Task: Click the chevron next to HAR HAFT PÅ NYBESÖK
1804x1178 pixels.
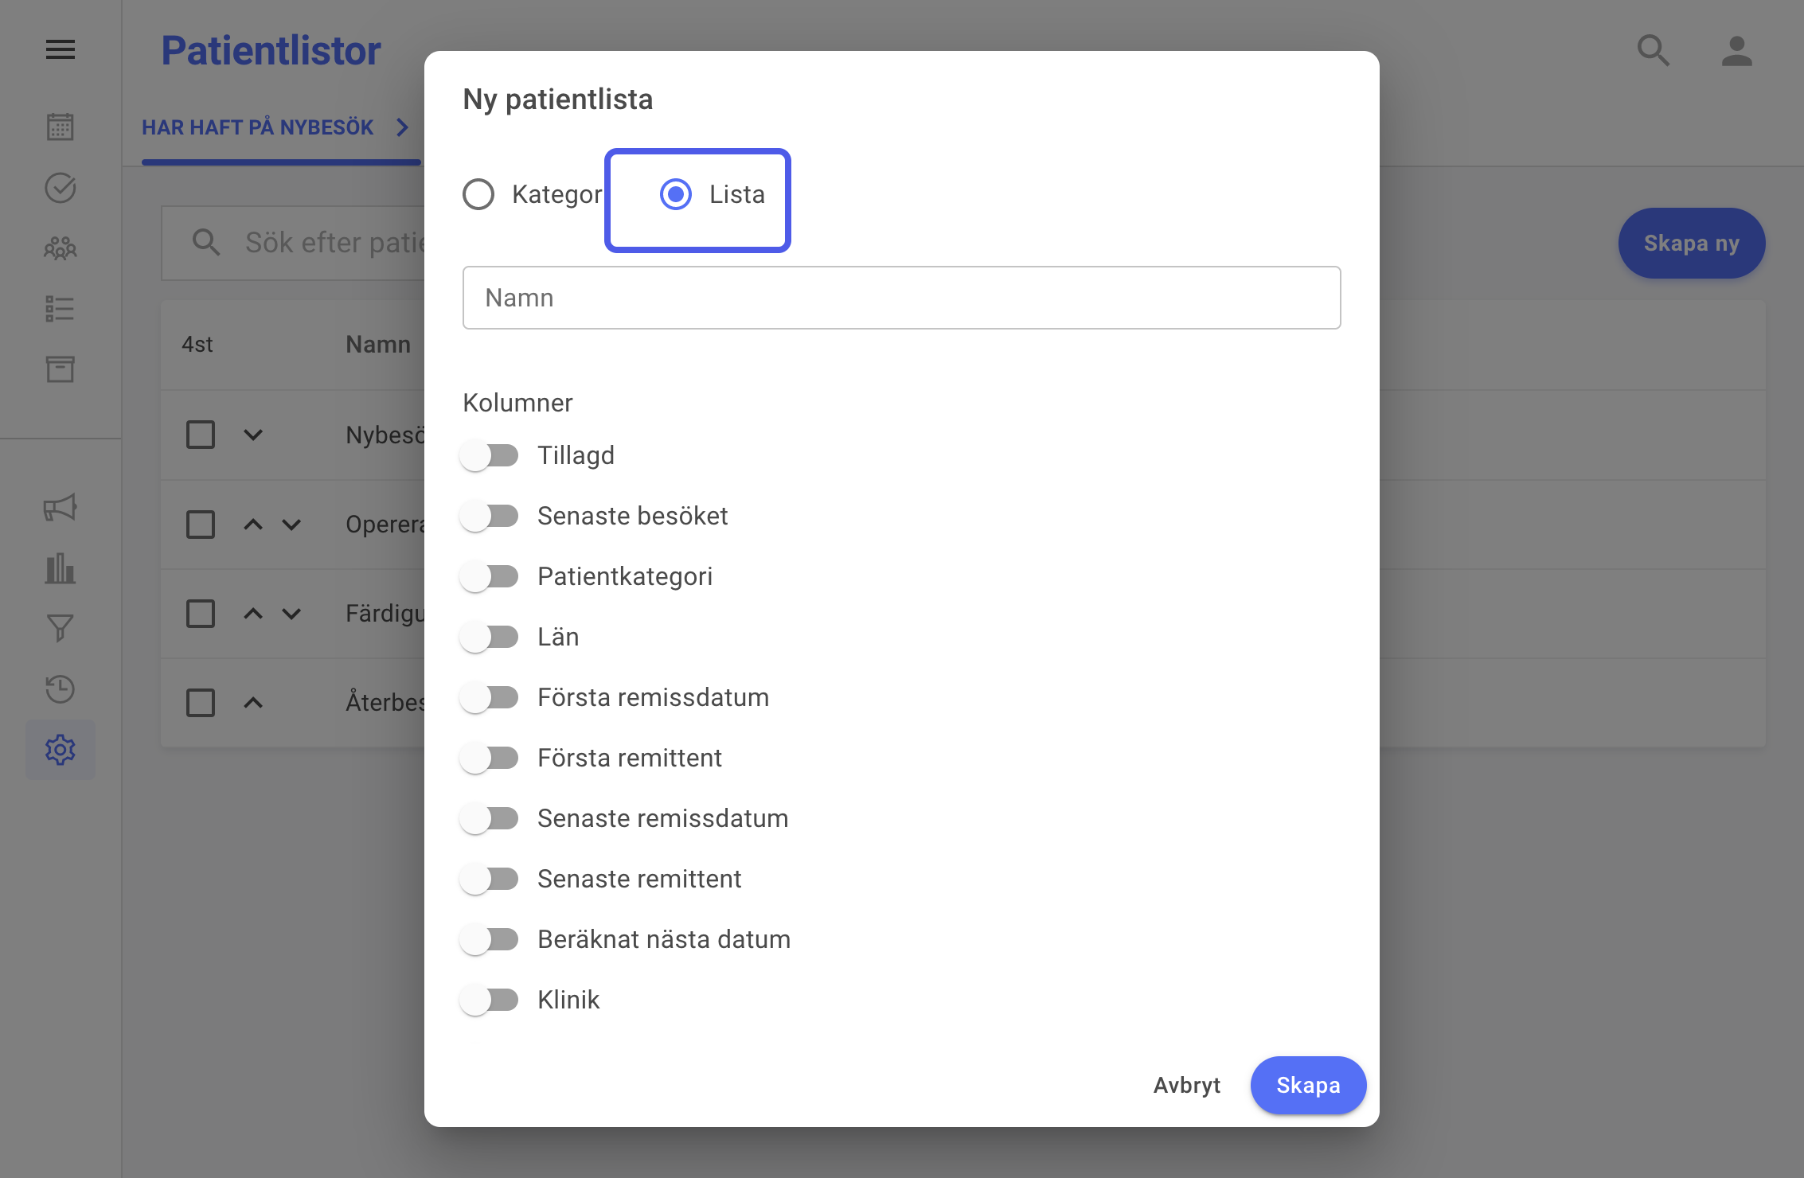Action: [403, 127]
